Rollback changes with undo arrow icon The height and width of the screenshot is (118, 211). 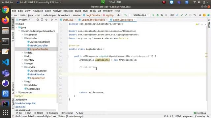click(195, 15)
